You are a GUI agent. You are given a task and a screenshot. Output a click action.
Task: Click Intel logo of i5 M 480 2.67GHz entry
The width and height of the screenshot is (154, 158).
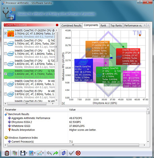(11, 94)
